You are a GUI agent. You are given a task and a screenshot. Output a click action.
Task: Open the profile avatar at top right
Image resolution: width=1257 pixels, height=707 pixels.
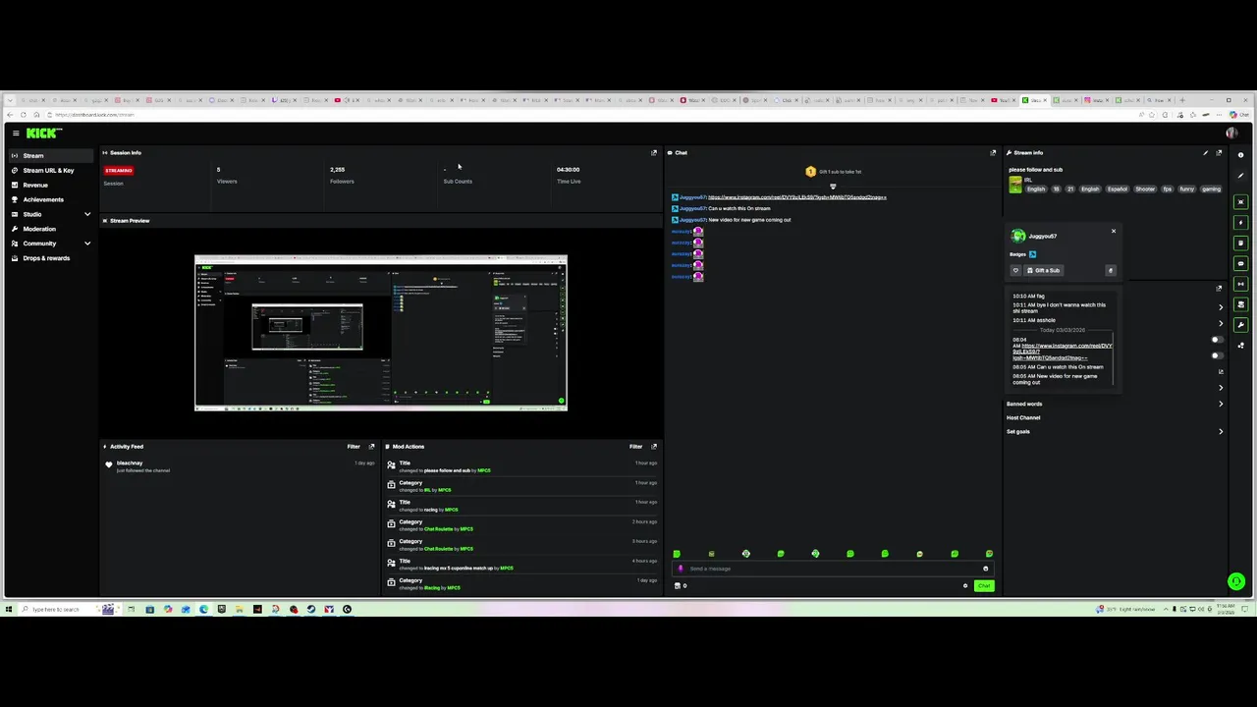(1230, 133)
